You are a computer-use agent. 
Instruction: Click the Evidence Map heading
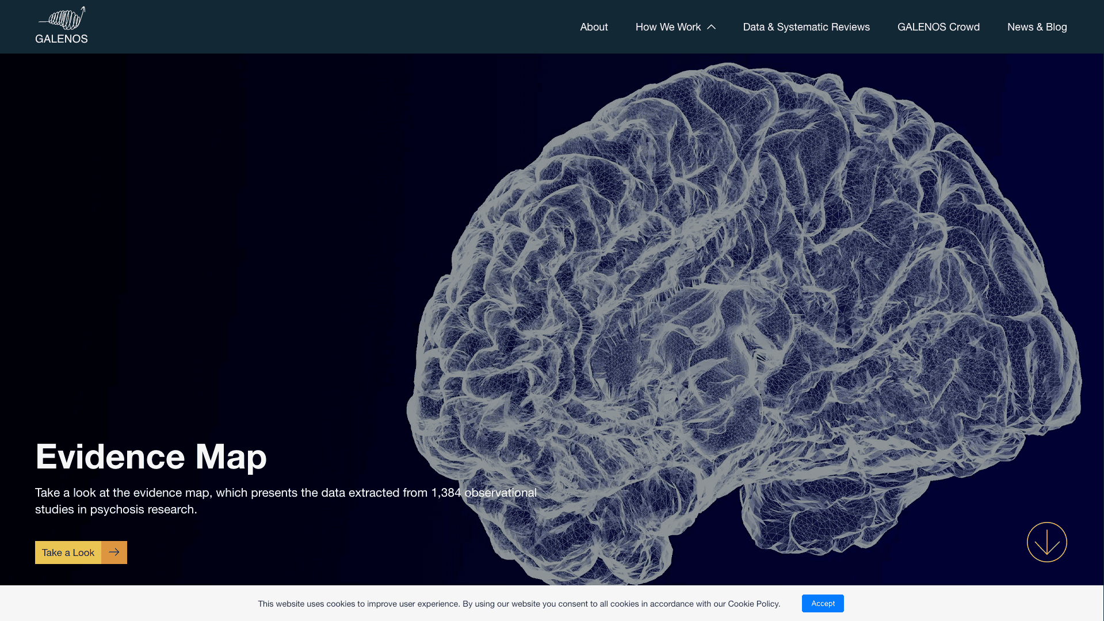click(151, 456)
